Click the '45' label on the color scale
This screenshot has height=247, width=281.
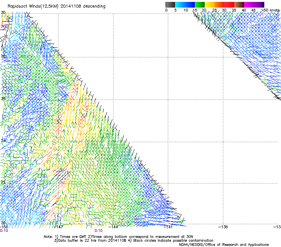pos(253,10)
